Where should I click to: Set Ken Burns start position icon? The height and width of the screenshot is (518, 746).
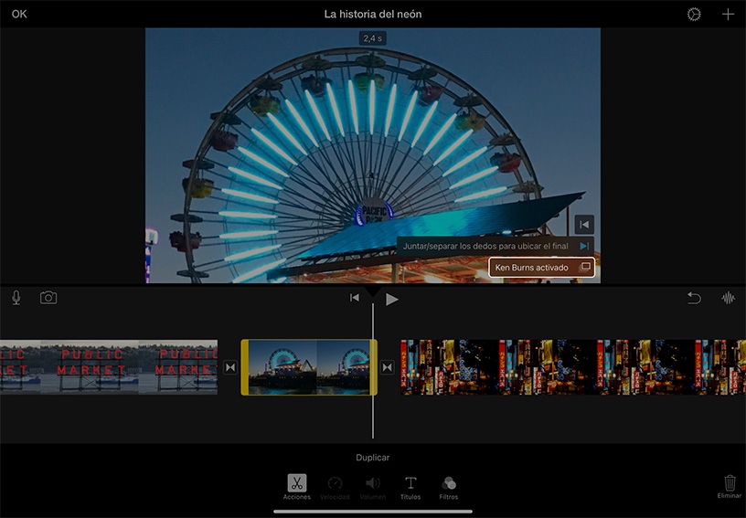(x=584, y=225)
